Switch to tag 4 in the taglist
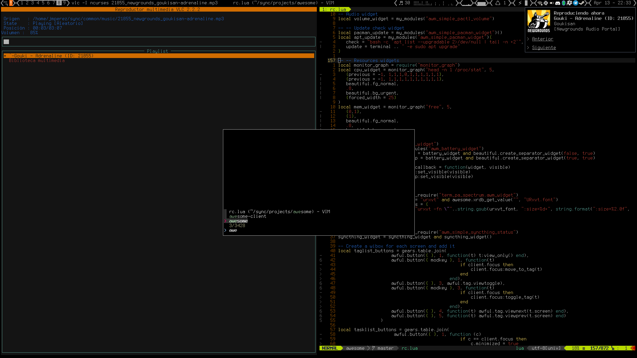637x358 pixels. tap(38, 3)
